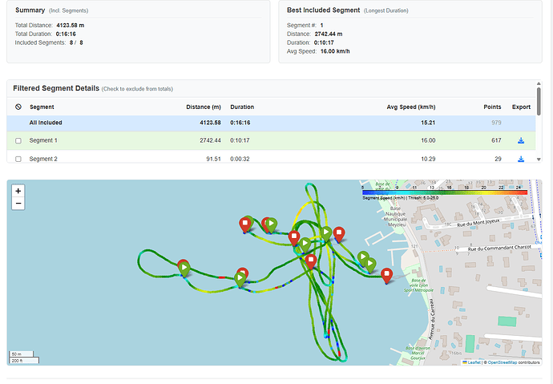The width and height of the screenshot is (553, 384).
Task: Click the exclude icon in table header
Action: (x=18, y=107)
